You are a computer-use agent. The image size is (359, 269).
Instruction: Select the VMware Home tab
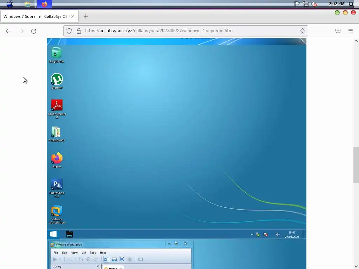pyautogui.click(x=113, y=268)
